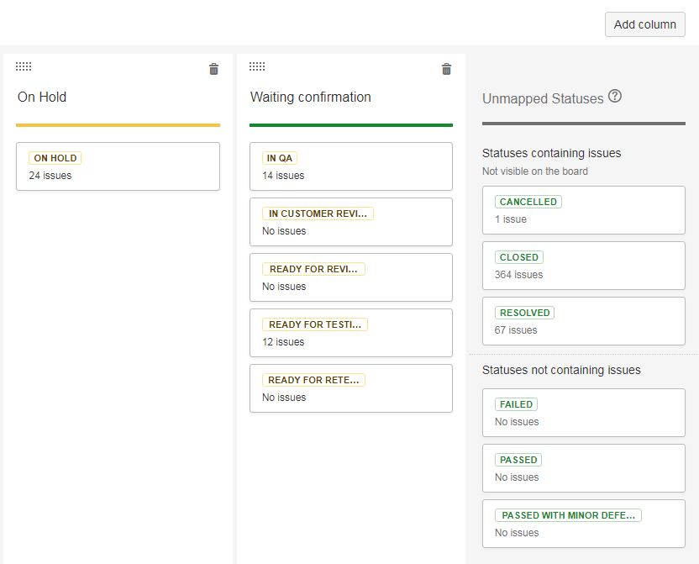The height and width of the screenshot is (564, 699).
Task: Select the RESOLVED status card
Action: (x=583, y=321)
